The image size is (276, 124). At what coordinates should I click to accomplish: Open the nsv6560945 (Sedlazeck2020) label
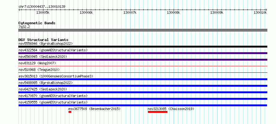tap(43, 57)
